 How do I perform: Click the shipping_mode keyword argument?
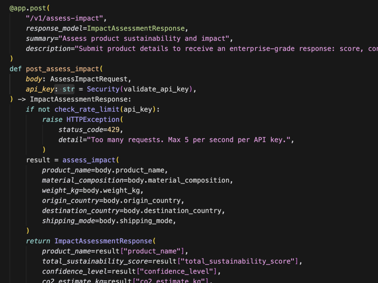pos(68,220)
